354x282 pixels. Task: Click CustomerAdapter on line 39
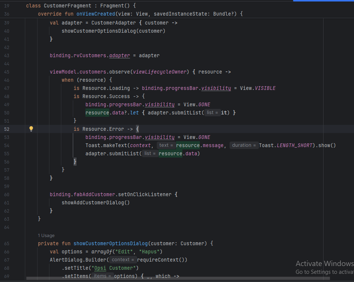[x=114, y=23]
